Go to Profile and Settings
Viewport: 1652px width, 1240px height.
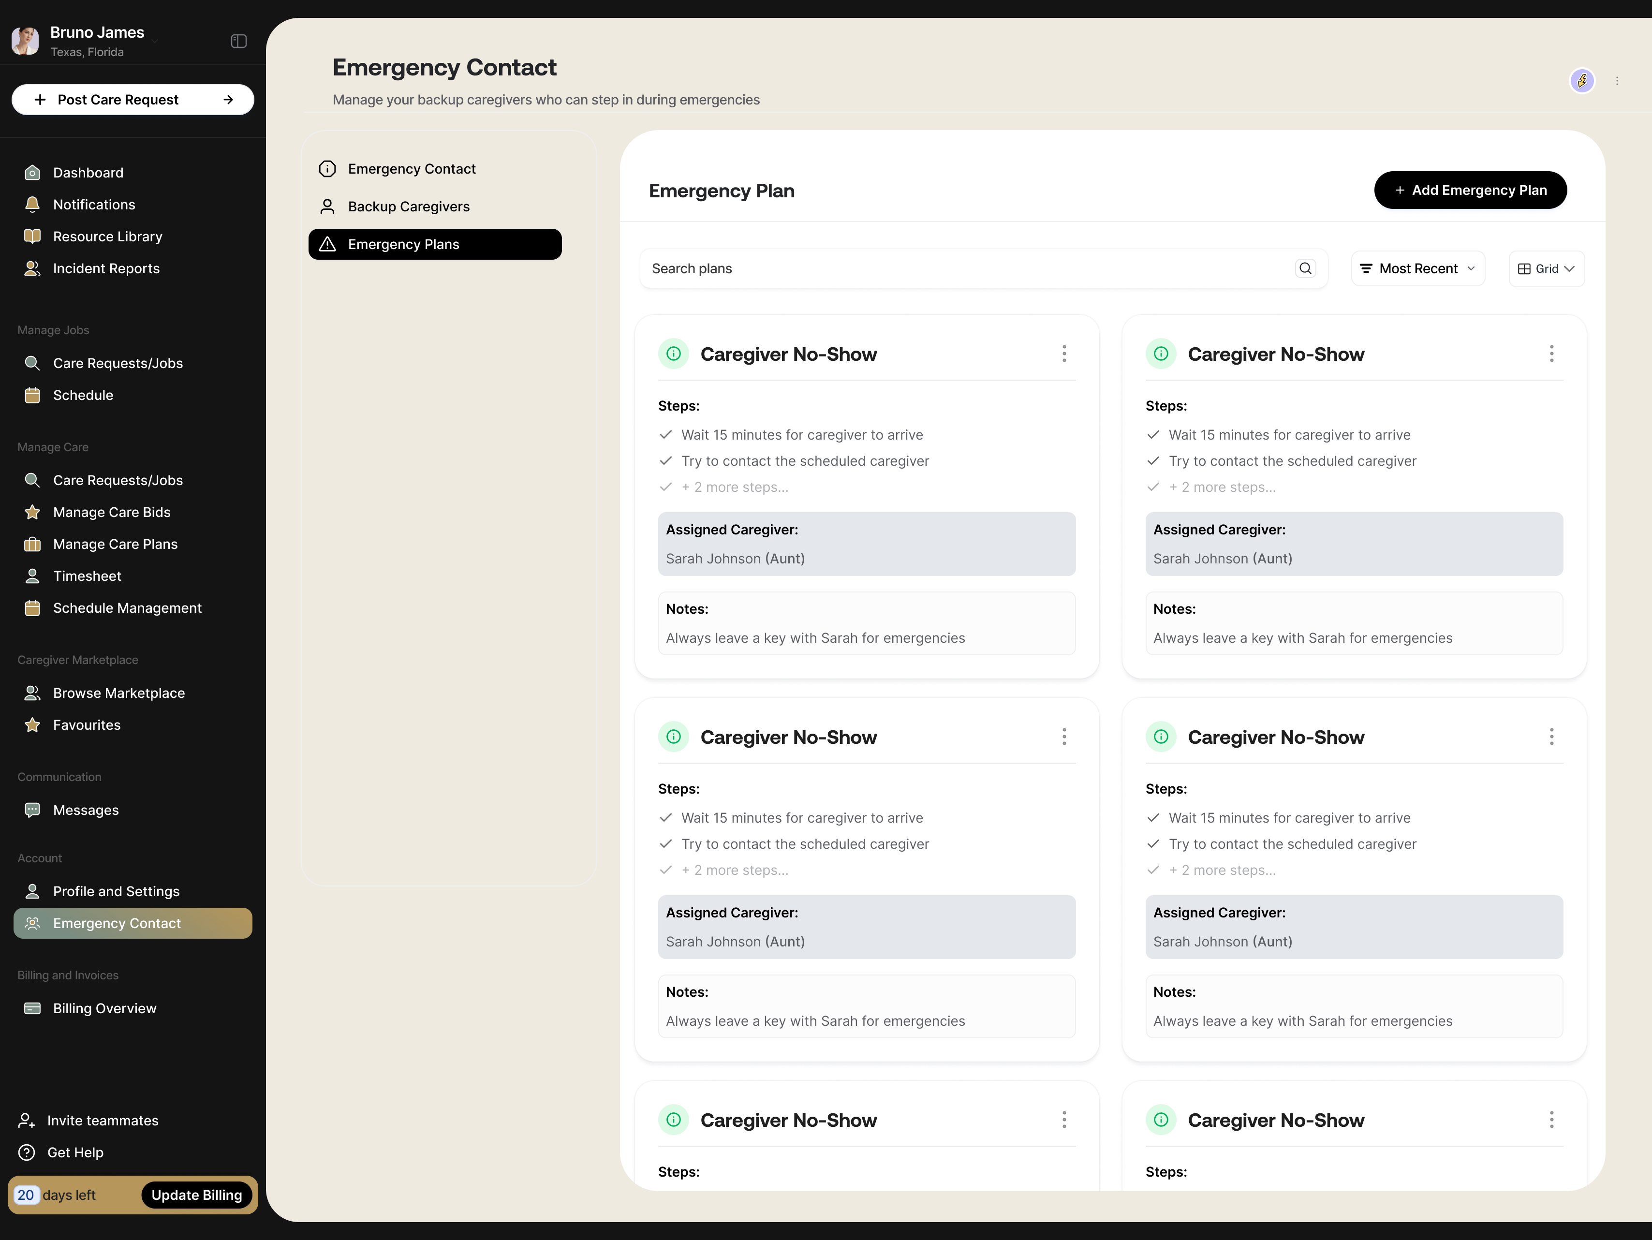116,891
